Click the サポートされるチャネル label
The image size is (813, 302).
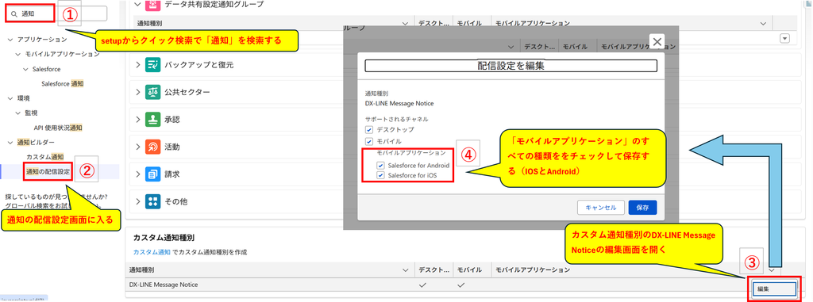click(397, 119)
